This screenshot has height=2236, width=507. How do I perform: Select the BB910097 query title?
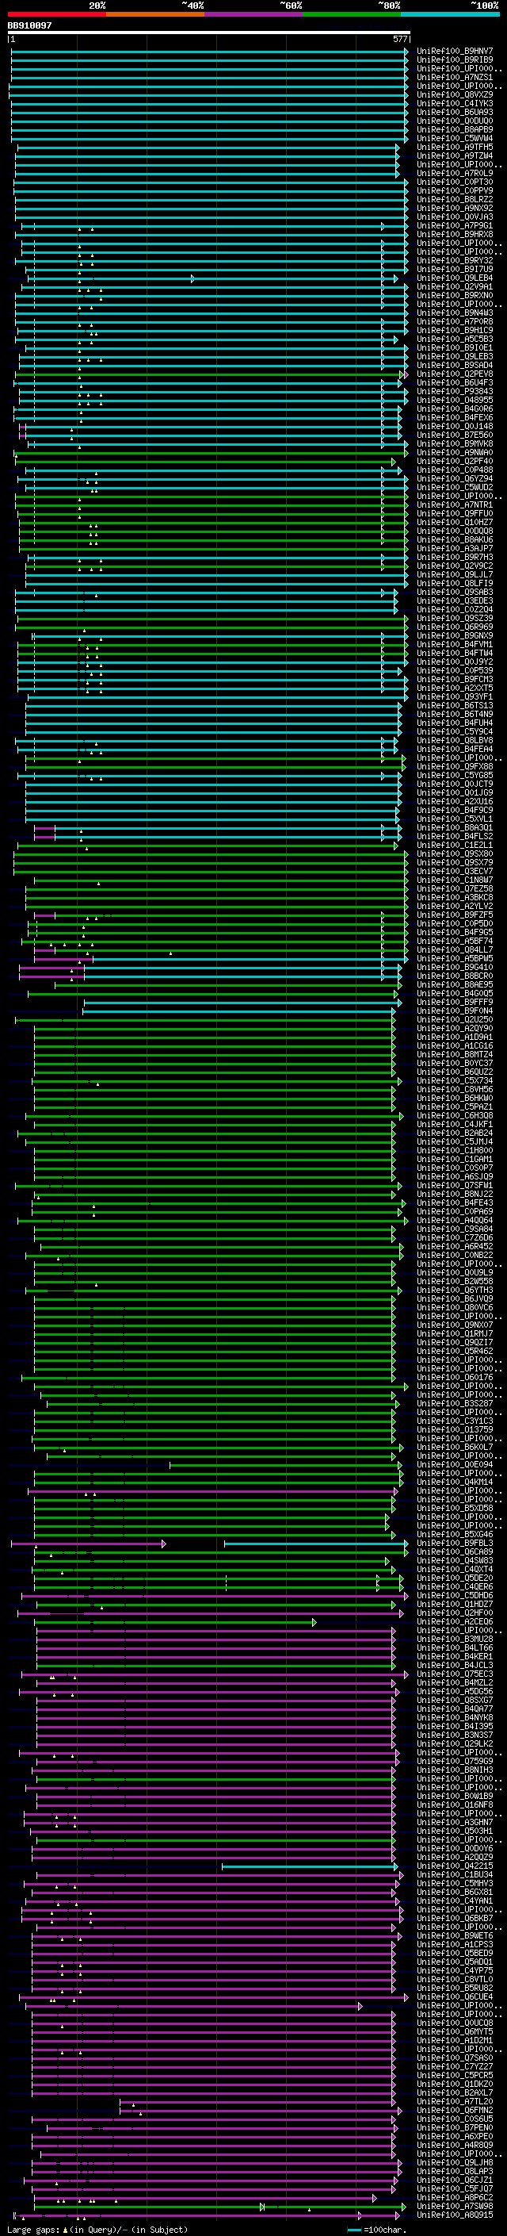click(x=29, y=26)
